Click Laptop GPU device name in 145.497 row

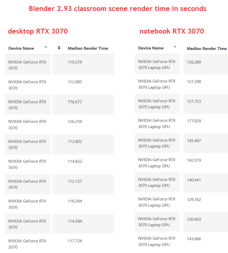[x=157, y=143]
